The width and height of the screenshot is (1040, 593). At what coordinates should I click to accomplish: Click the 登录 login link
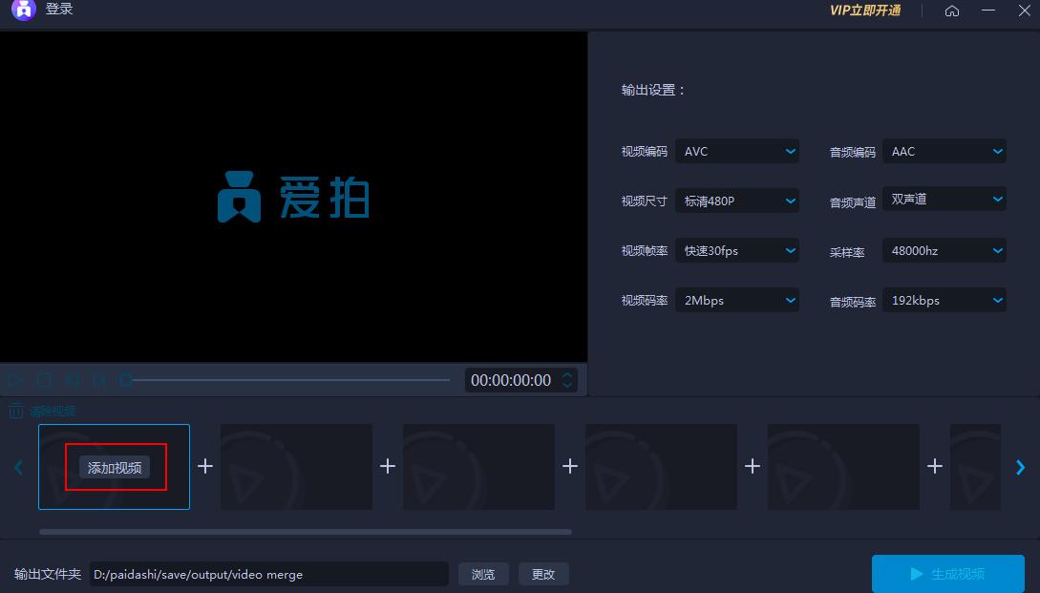59,10
